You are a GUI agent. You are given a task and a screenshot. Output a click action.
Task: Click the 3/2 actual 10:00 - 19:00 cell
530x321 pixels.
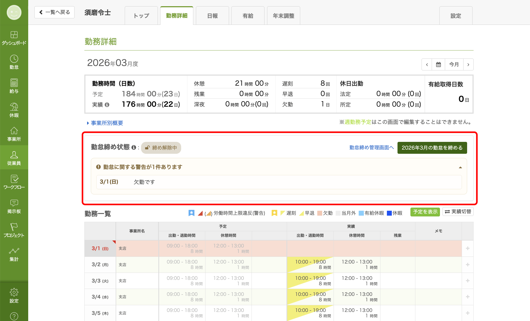point(310,265)
